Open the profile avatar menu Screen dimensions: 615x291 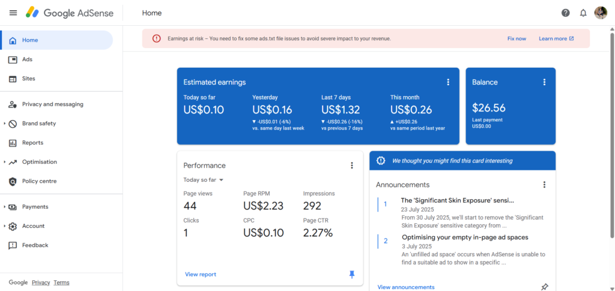click(x=601, y=13)
